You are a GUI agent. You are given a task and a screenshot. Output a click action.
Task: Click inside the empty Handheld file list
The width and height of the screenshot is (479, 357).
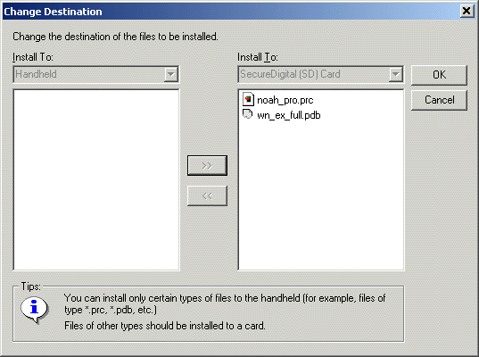point(96,179)
